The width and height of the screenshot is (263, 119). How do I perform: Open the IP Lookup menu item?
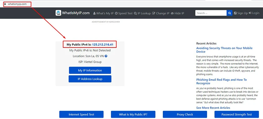(x=142, y=13)
